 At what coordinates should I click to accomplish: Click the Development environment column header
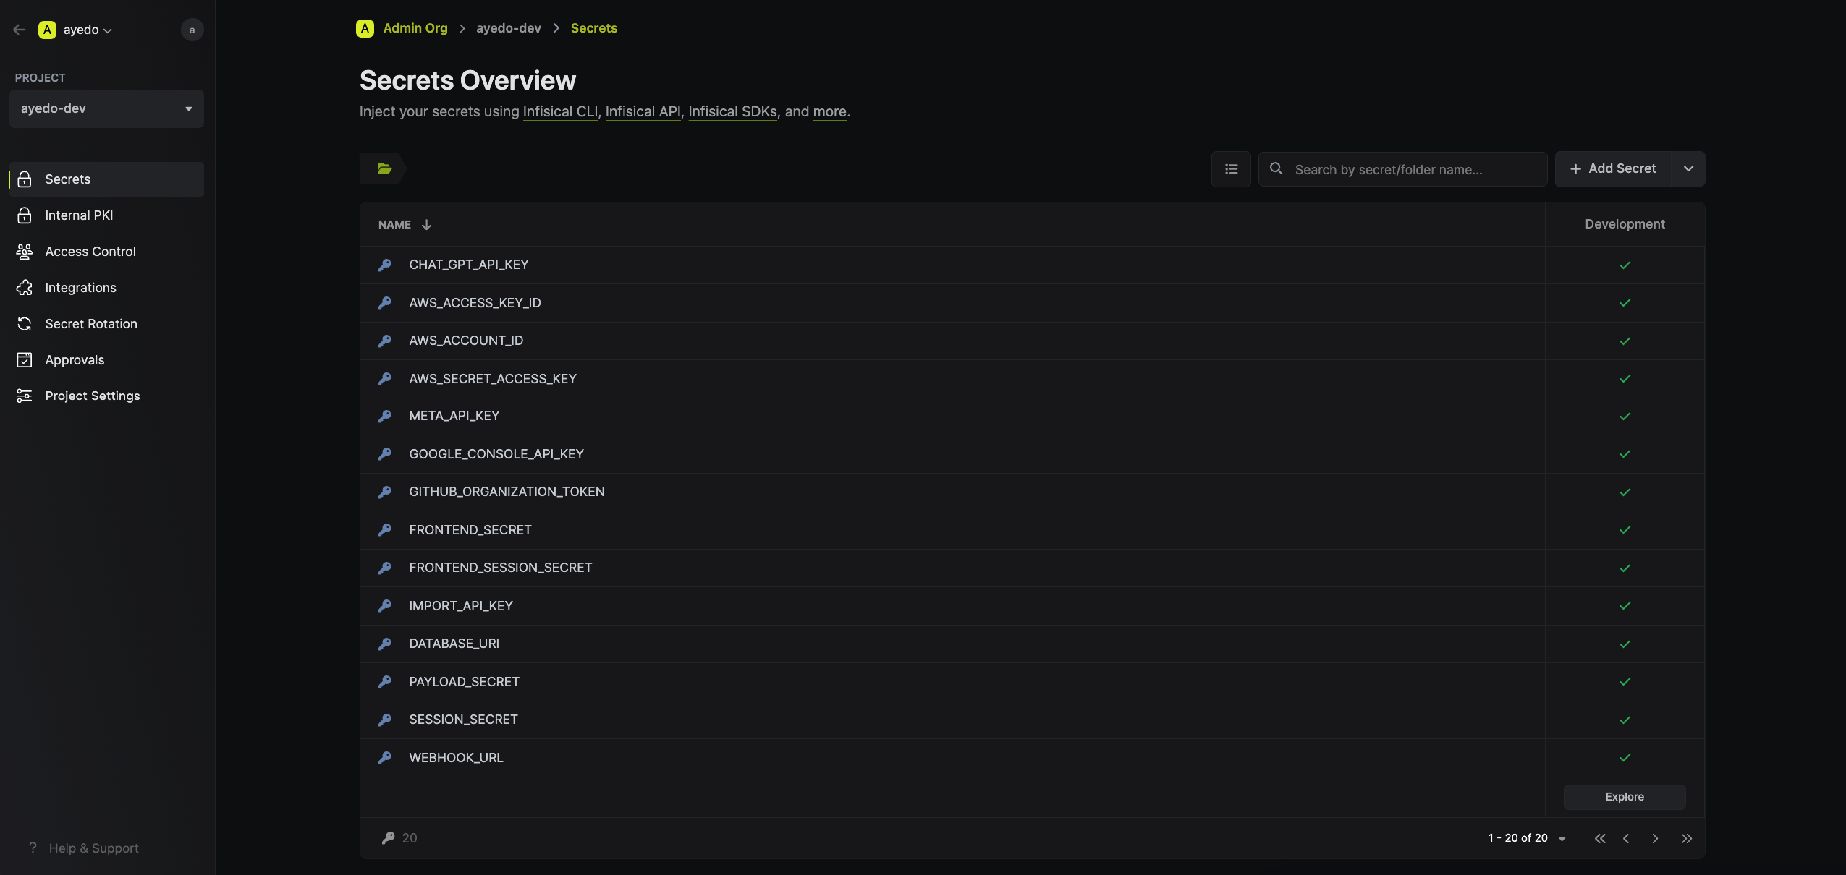pos(1625,224)
